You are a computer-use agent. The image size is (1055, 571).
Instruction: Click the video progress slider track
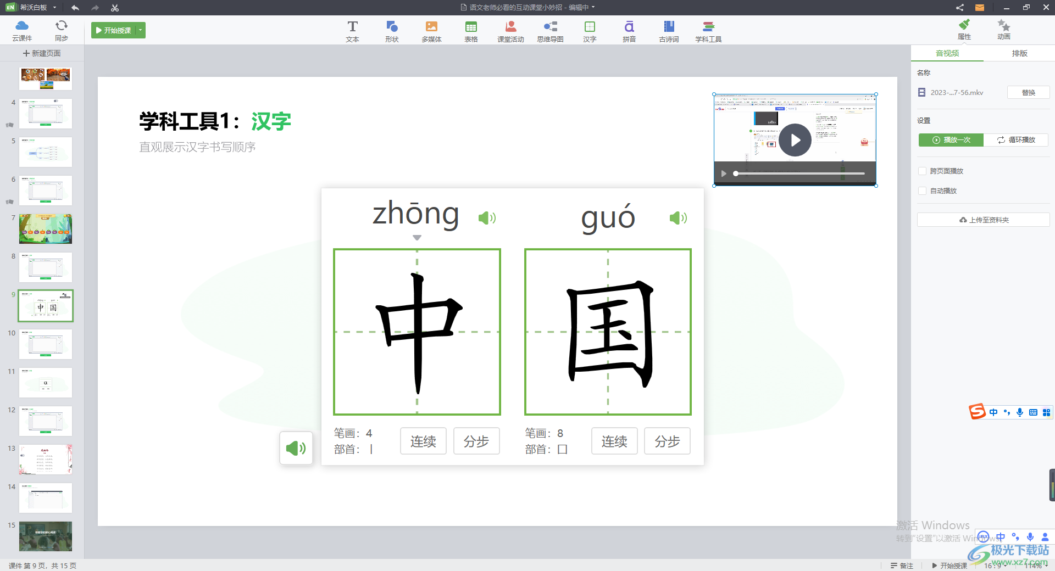coord(800,173)
